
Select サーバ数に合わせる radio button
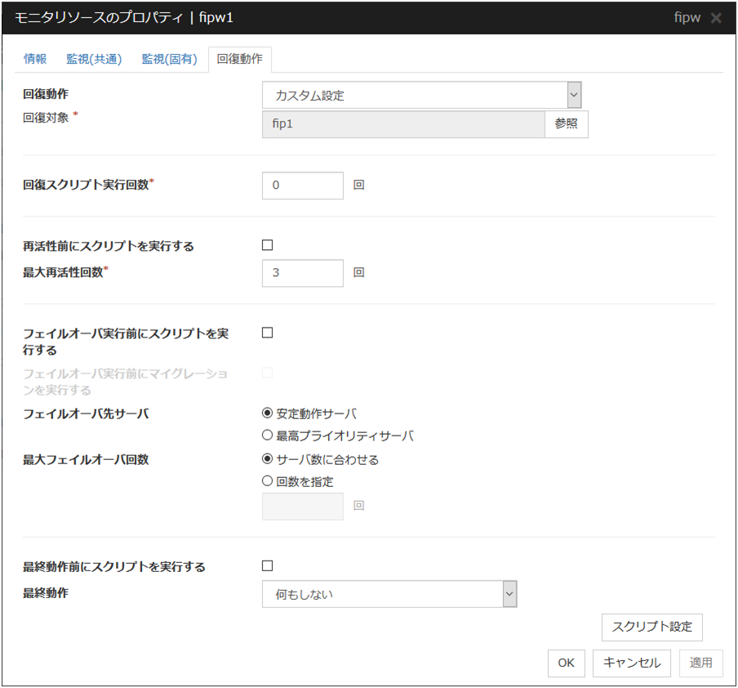click(x=267, y=459)
